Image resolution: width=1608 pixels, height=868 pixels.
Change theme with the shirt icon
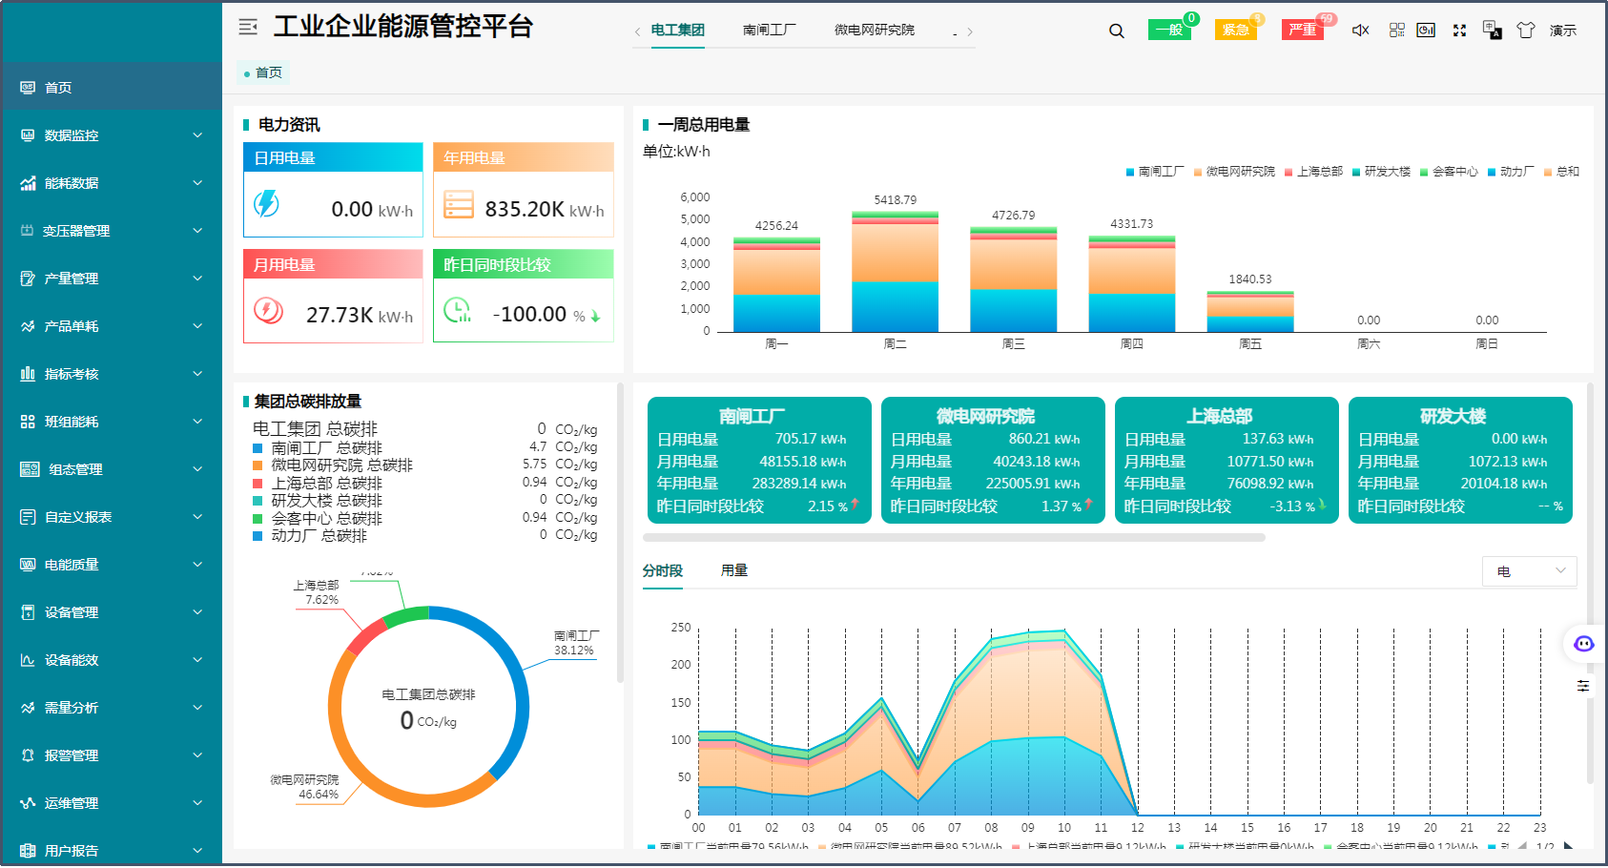(1526, 31)
